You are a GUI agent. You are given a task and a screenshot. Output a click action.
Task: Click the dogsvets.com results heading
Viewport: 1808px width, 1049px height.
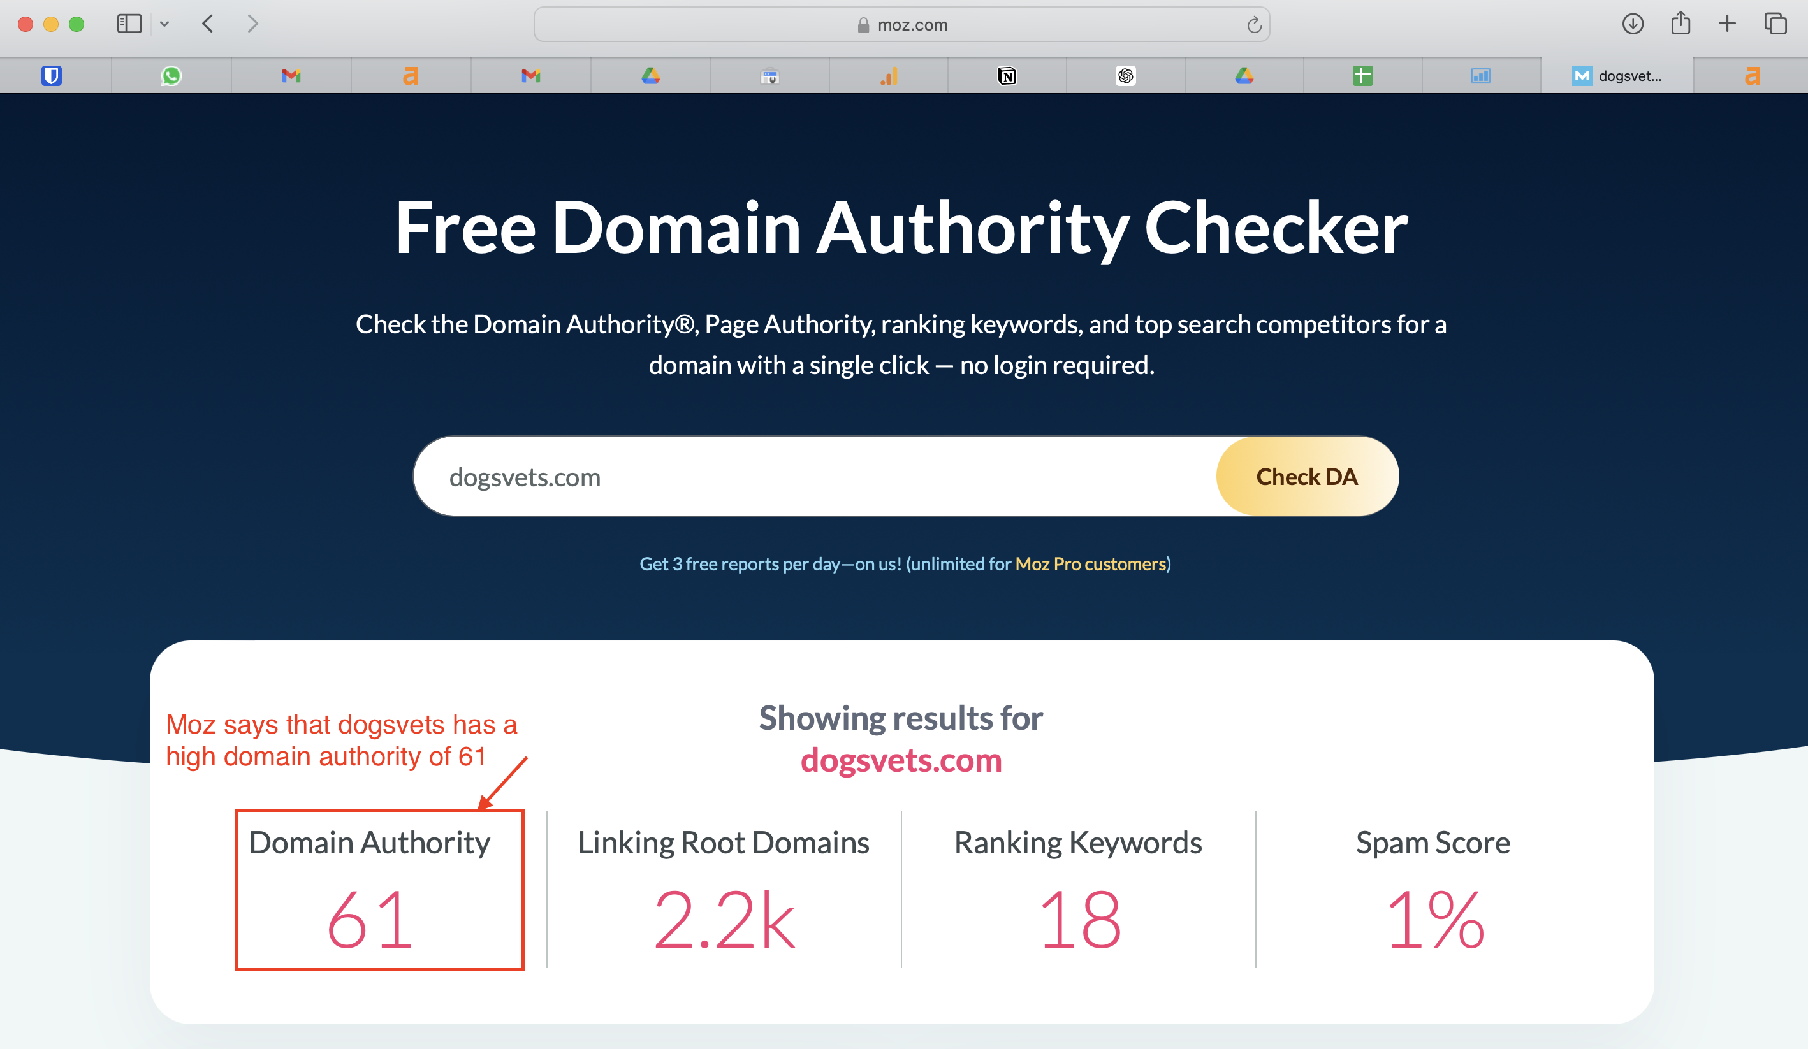pyautogui.click(x=901, y=760)
